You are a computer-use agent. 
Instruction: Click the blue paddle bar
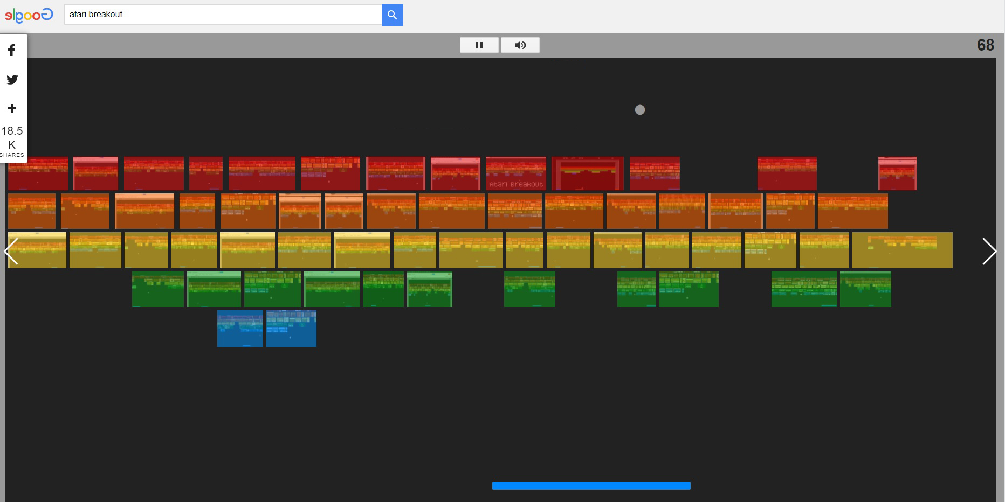point(591,485)
